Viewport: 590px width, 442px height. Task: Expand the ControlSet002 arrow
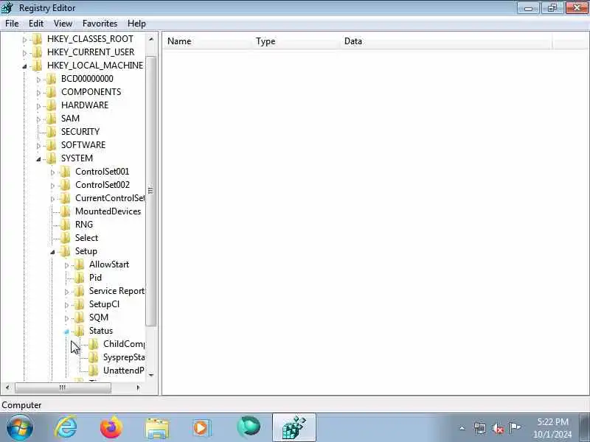[x=52, y=186]
